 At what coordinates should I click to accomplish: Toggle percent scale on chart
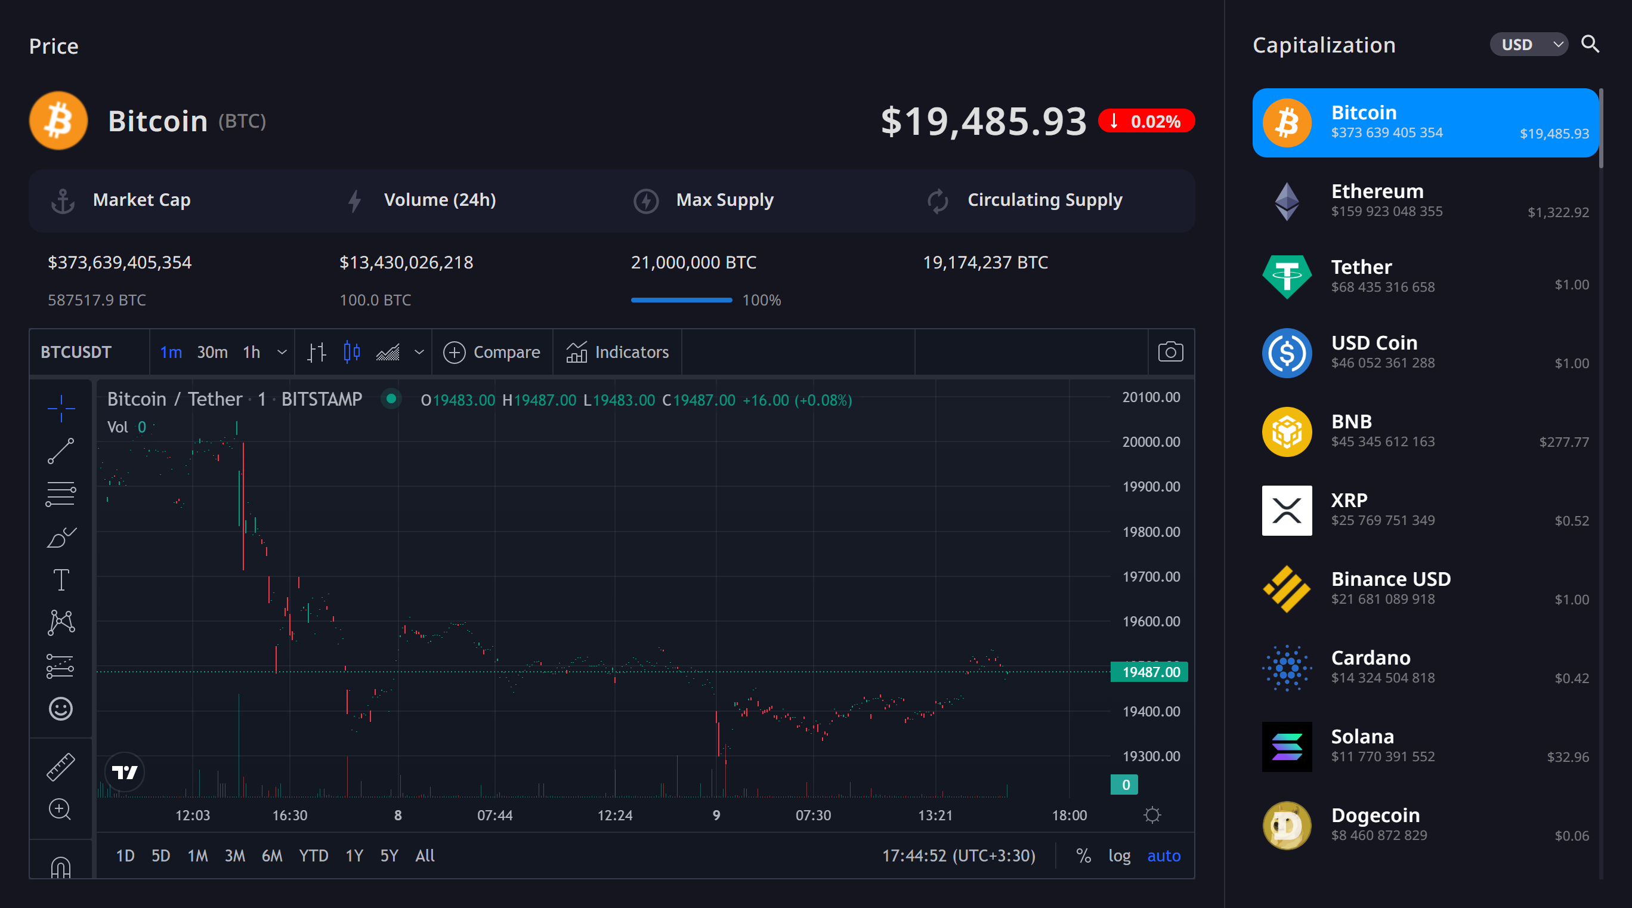point(1083,856)
